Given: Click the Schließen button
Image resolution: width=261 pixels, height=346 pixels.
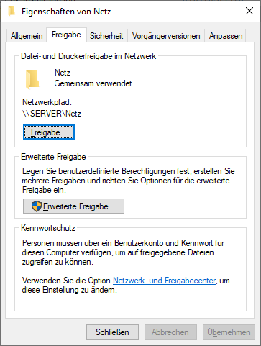Looking at the screenshot, I should click(x=112, y=332).
